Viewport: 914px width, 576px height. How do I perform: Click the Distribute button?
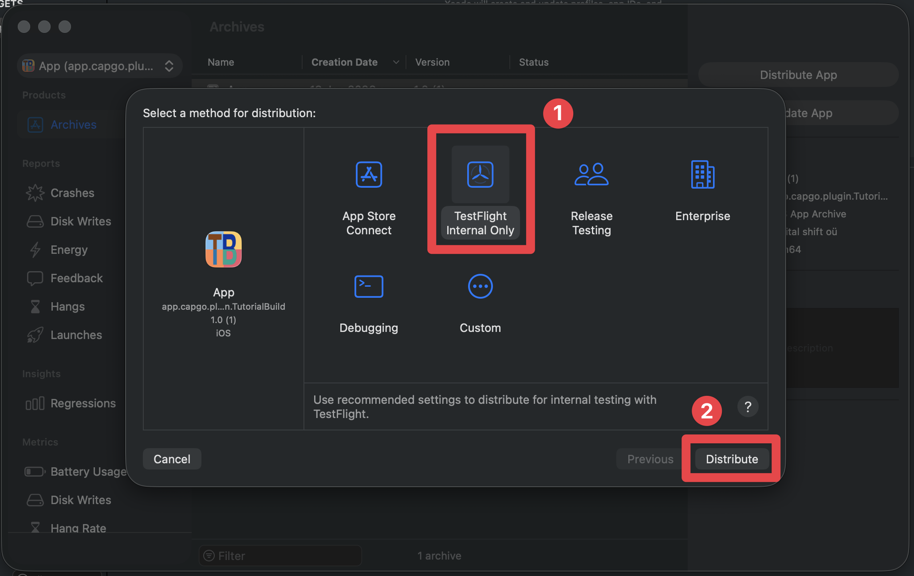click(731, 459)
